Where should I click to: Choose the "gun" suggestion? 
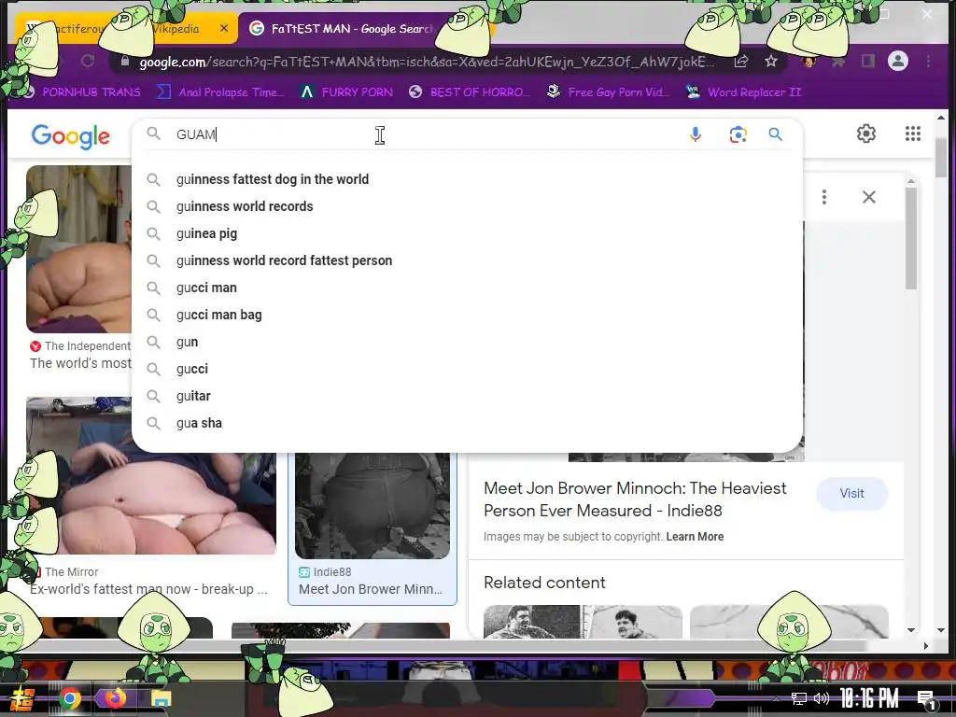pos(467,342)
